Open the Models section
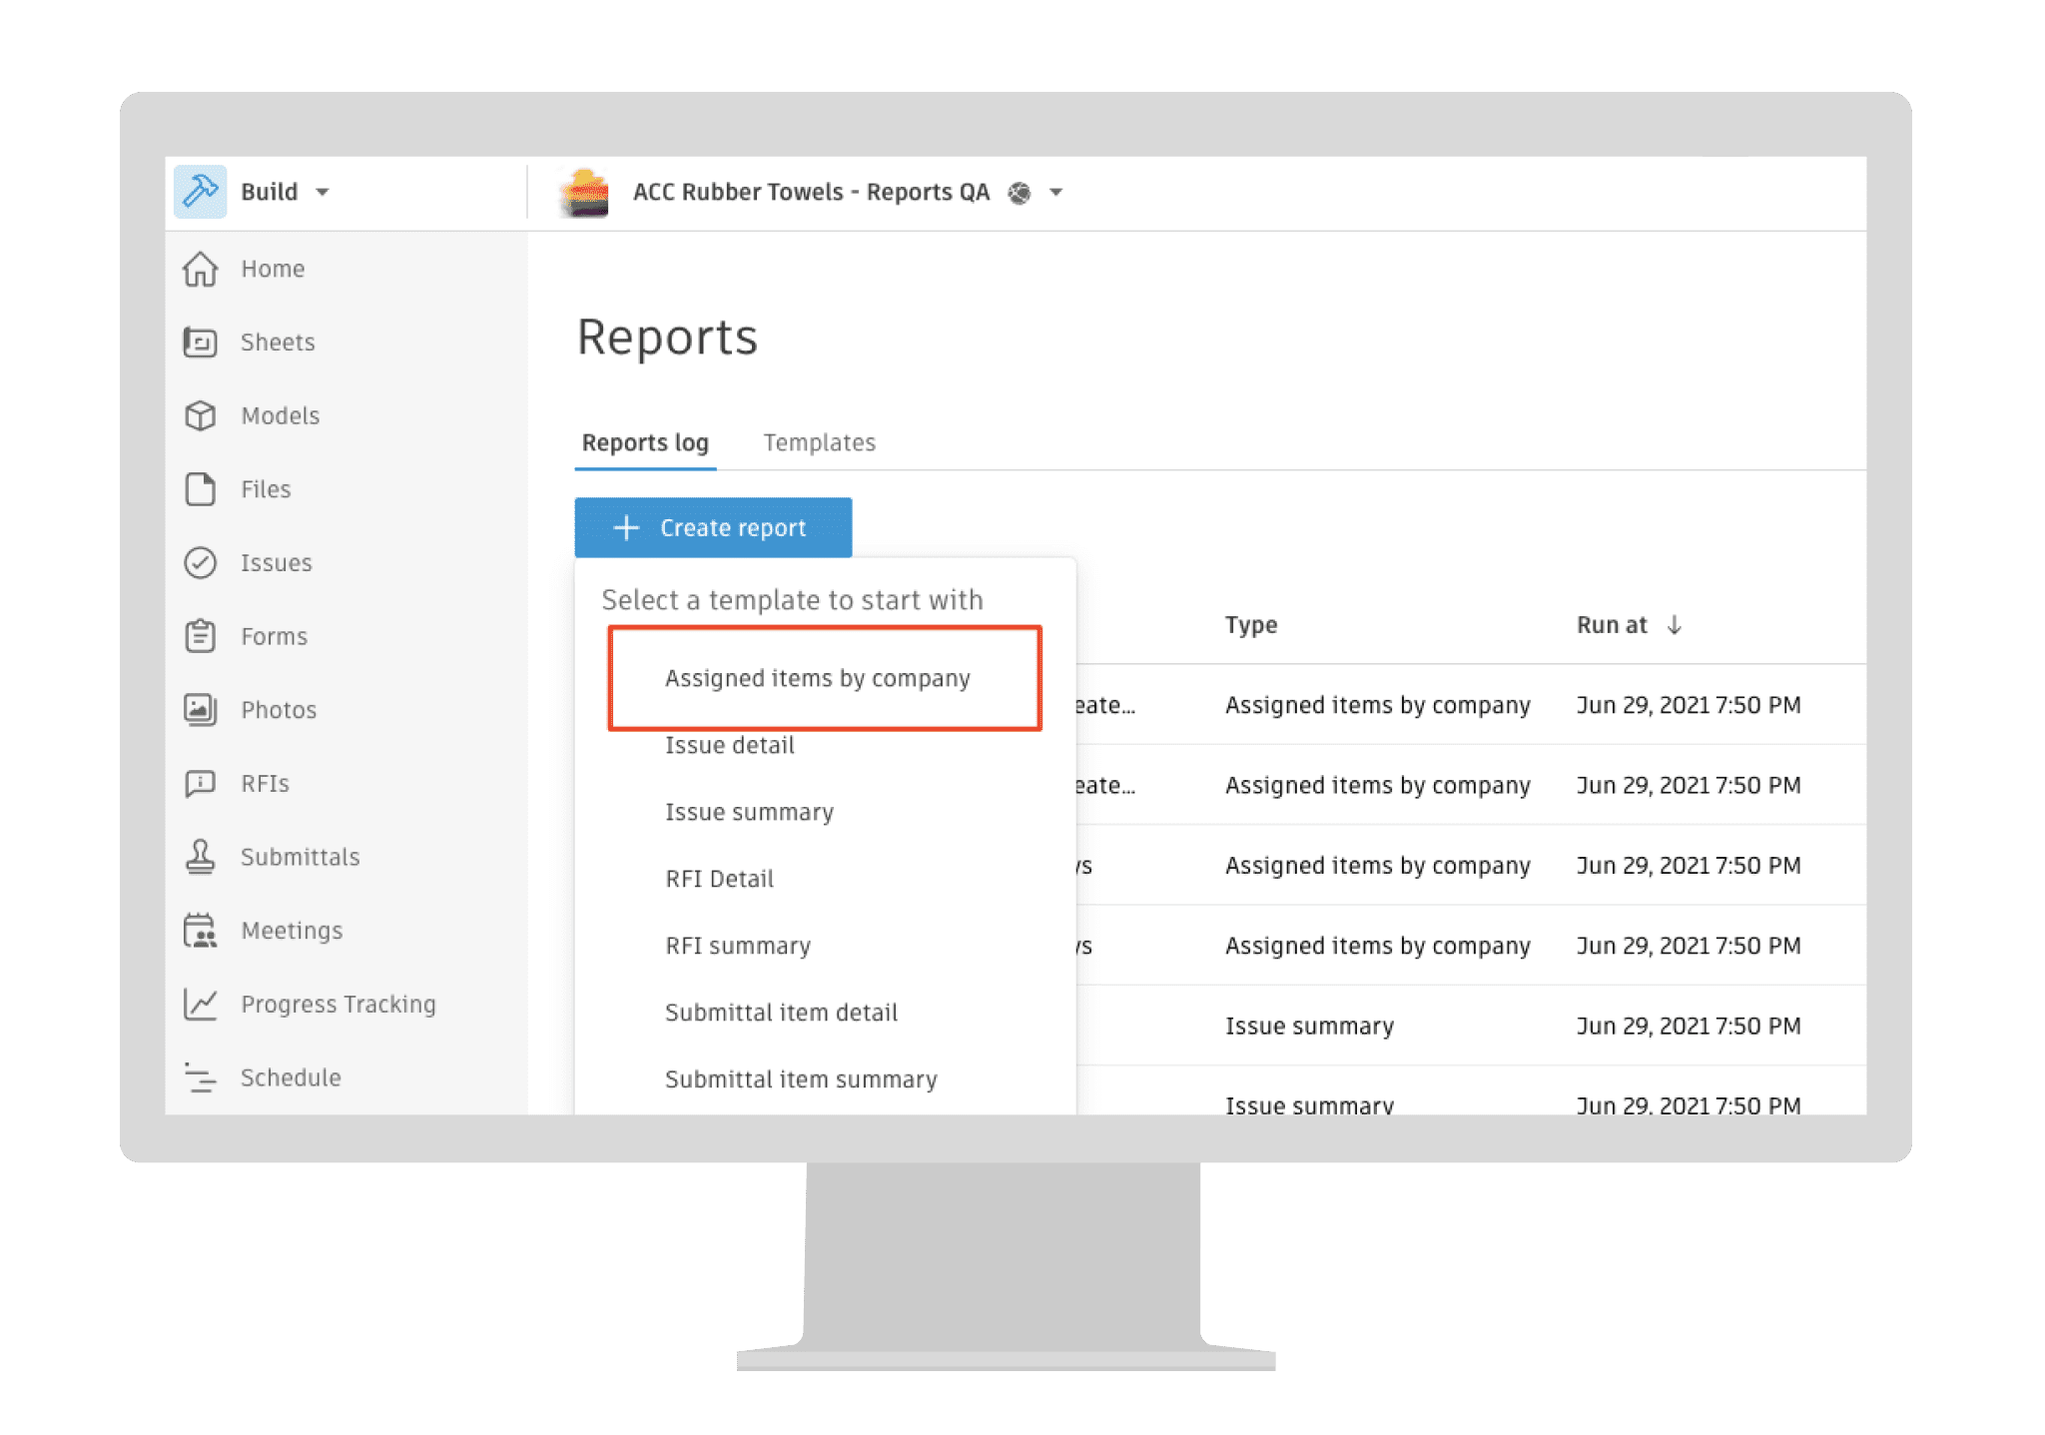The width and height of the screenshot is (2045, 1435). tap(280, 415)
